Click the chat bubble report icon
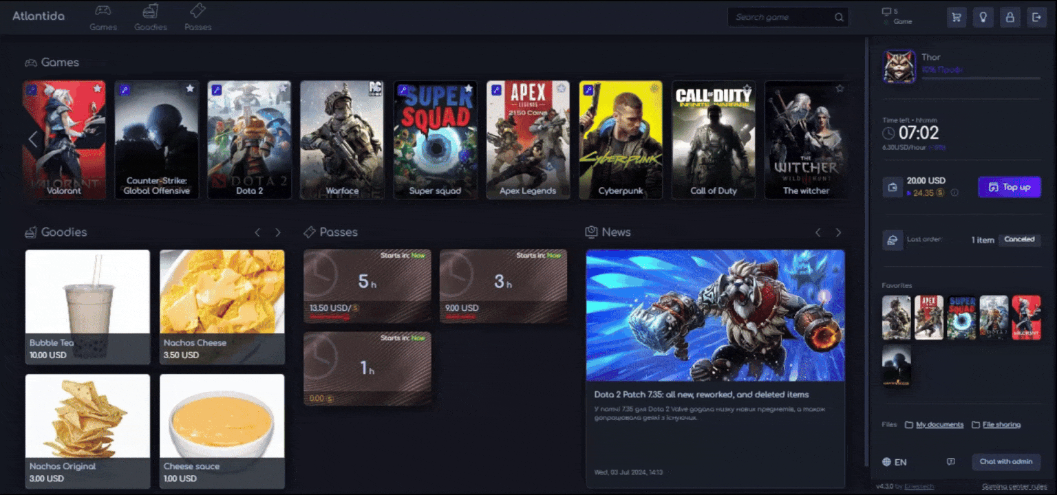The width and height of the screenshot is (1057, 495). tap(951, 462)
